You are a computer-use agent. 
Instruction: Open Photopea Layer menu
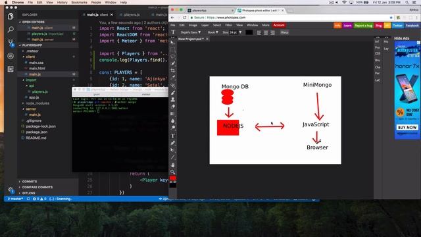[205, 25]
